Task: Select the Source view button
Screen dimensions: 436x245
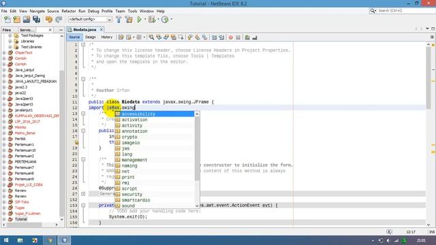Action: coord(74,37)
